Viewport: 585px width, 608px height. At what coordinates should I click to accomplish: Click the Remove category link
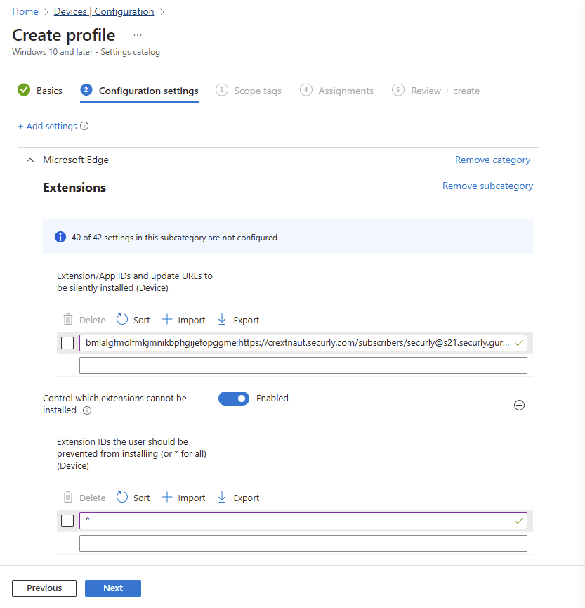(x=492, y=160)
